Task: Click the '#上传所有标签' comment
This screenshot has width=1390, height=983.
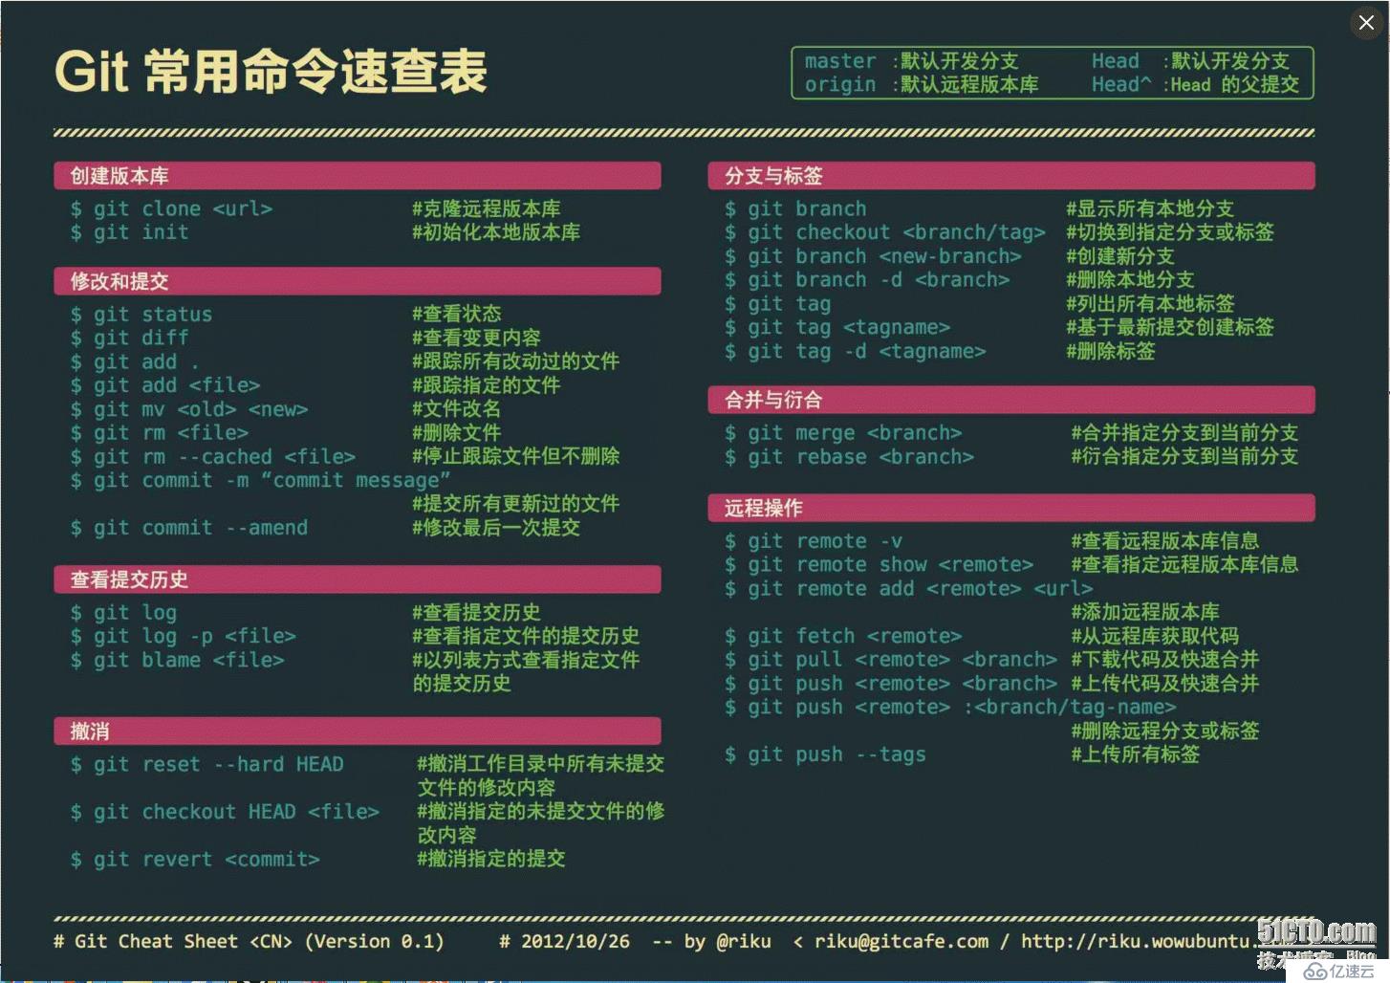Action: tap(1135, 754)
